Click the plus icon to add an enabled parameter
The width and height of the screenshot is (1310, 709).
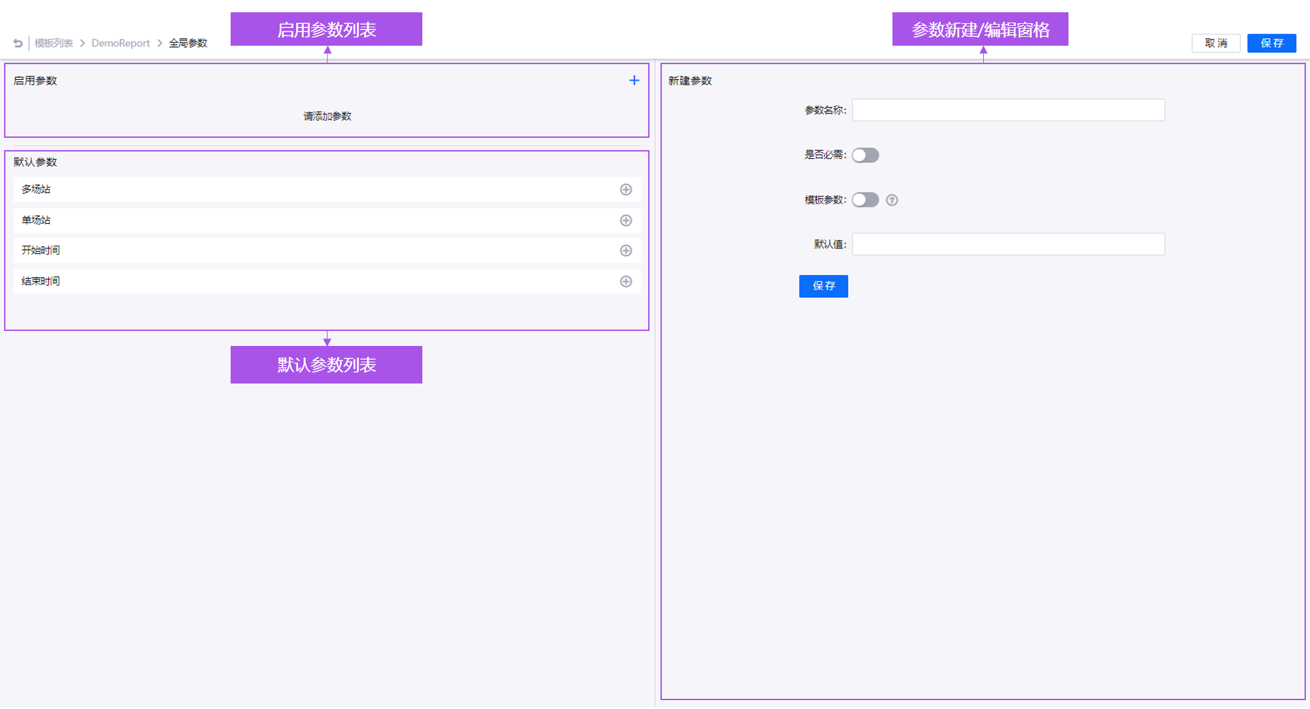click(x=634, y=80)
